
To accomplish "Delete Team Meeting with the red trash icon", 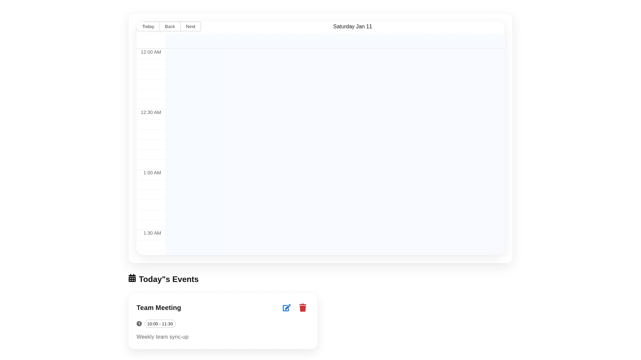I will coord(302,308).
